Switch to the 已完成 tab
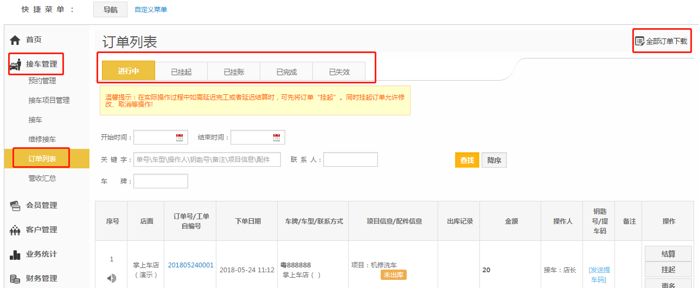The image size is (699, 288). tap(286, 71)
